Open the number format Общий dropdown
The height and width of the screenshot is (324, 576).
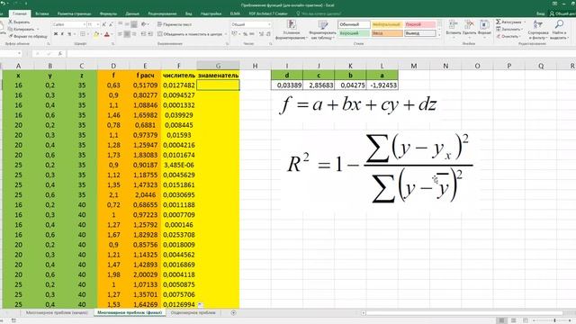coord(269,24)
